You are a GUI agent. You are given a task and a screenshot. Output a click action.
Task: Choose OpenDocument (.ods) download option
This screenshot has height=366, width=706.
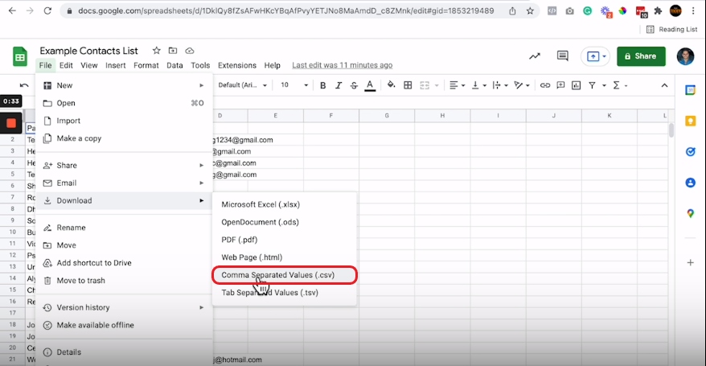click(x=284, y=222)
